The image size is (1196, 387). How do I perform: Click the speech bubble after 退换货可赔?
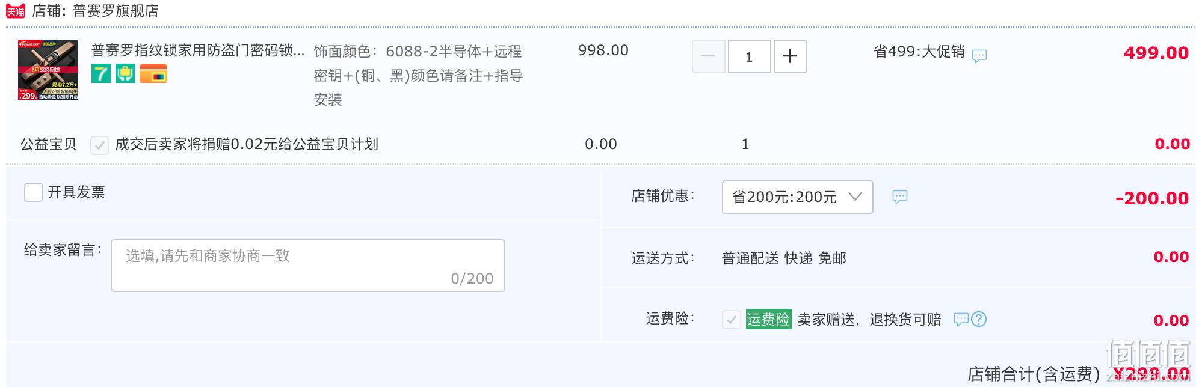click(x=961, y=319)
